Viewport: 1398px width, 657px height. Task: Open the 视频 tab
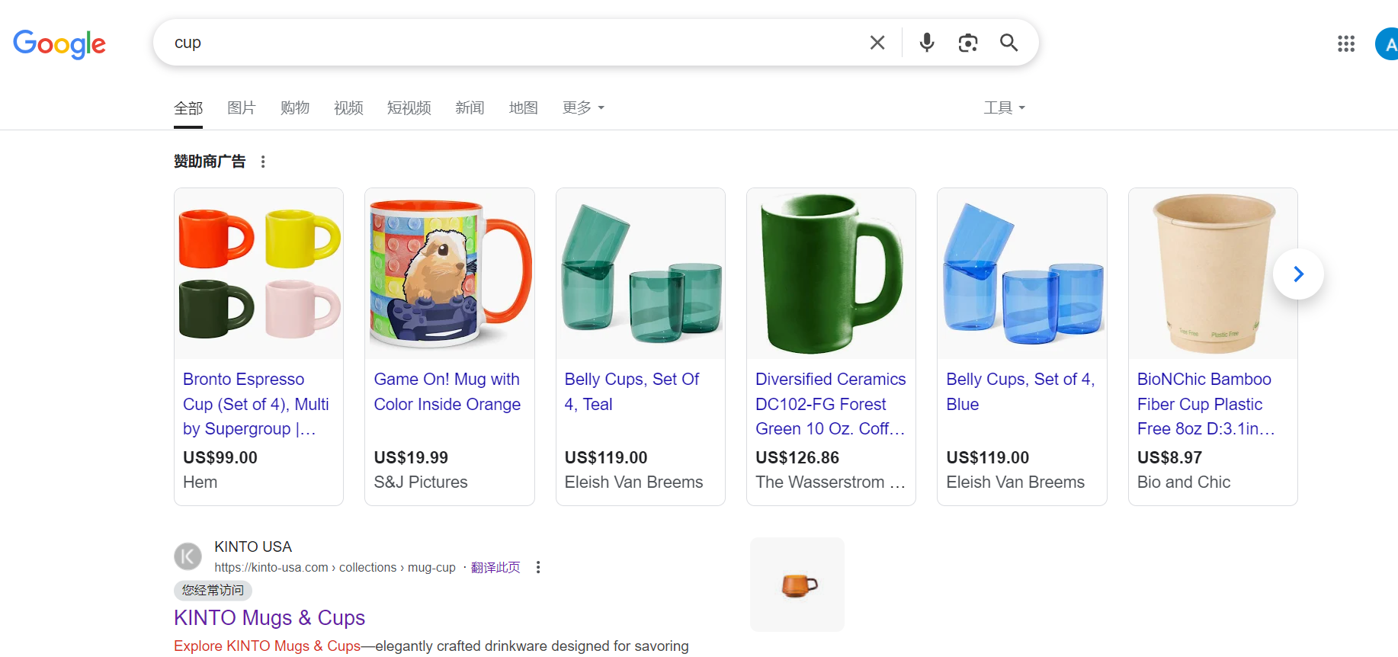click(348, 107)
